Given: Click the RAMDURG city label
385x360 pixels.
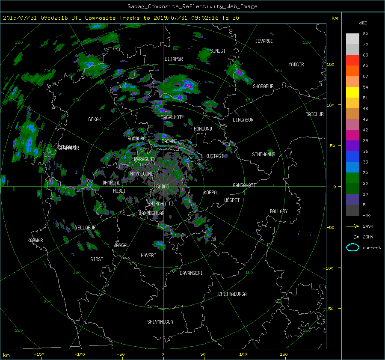Looking at the screenshot, I should (136, 139).
